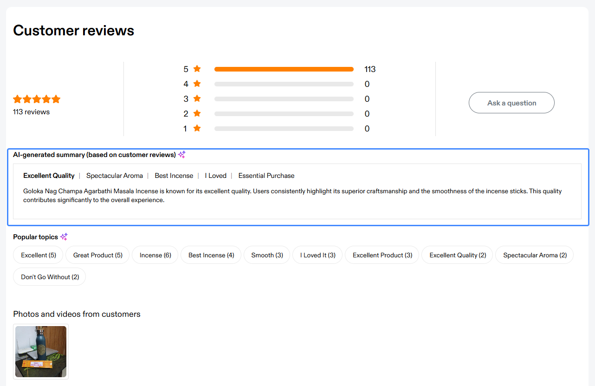595x386 pixels.
Task: Filter reviews by Excellent (5) topic
Action: (39, 255)
